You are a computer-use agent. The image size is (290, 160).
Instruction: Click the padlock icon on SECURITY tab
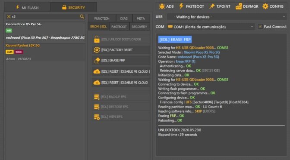point(64,7)
